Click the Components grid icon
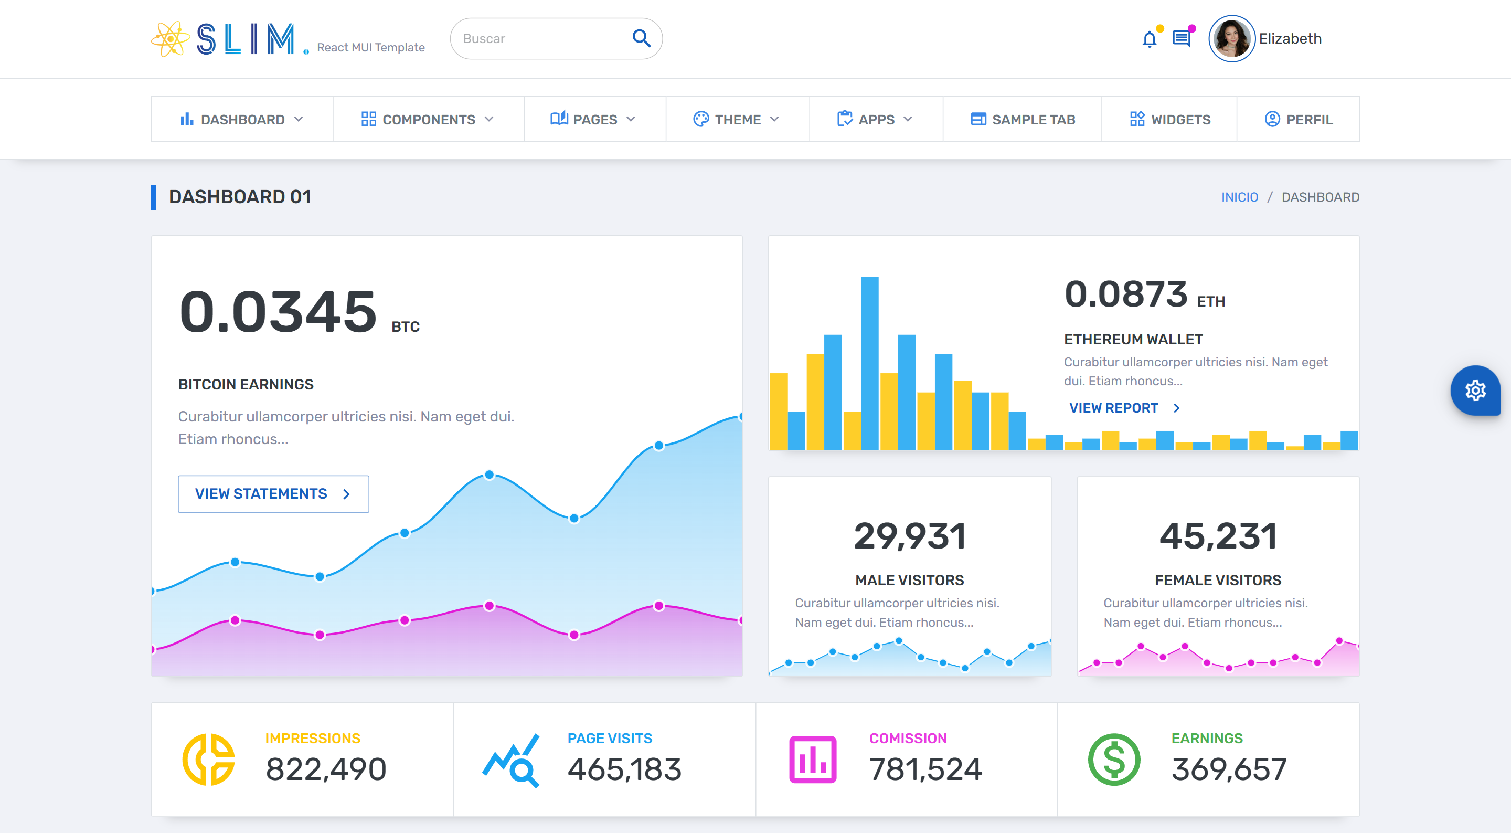1511x833 pixels. point(368,119)
